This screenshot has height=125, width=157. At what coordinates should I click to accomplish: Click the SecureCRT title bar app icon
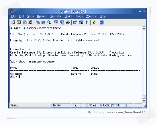pos(12,11)
